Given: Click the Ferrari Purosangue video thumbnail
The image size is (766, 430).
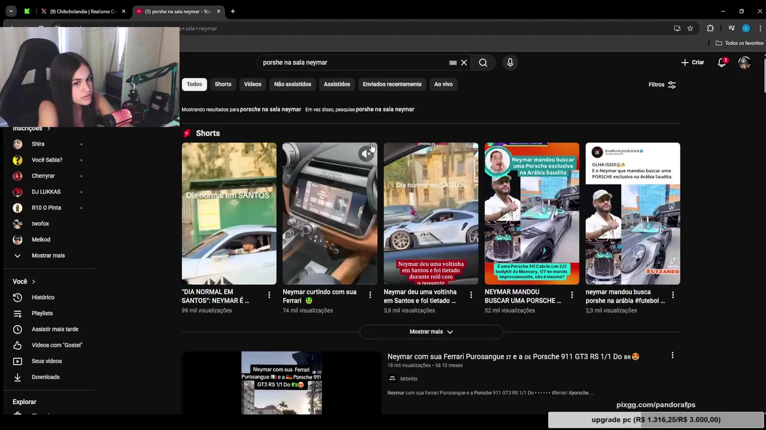Looking at the screenshot, I should (281, 383).
